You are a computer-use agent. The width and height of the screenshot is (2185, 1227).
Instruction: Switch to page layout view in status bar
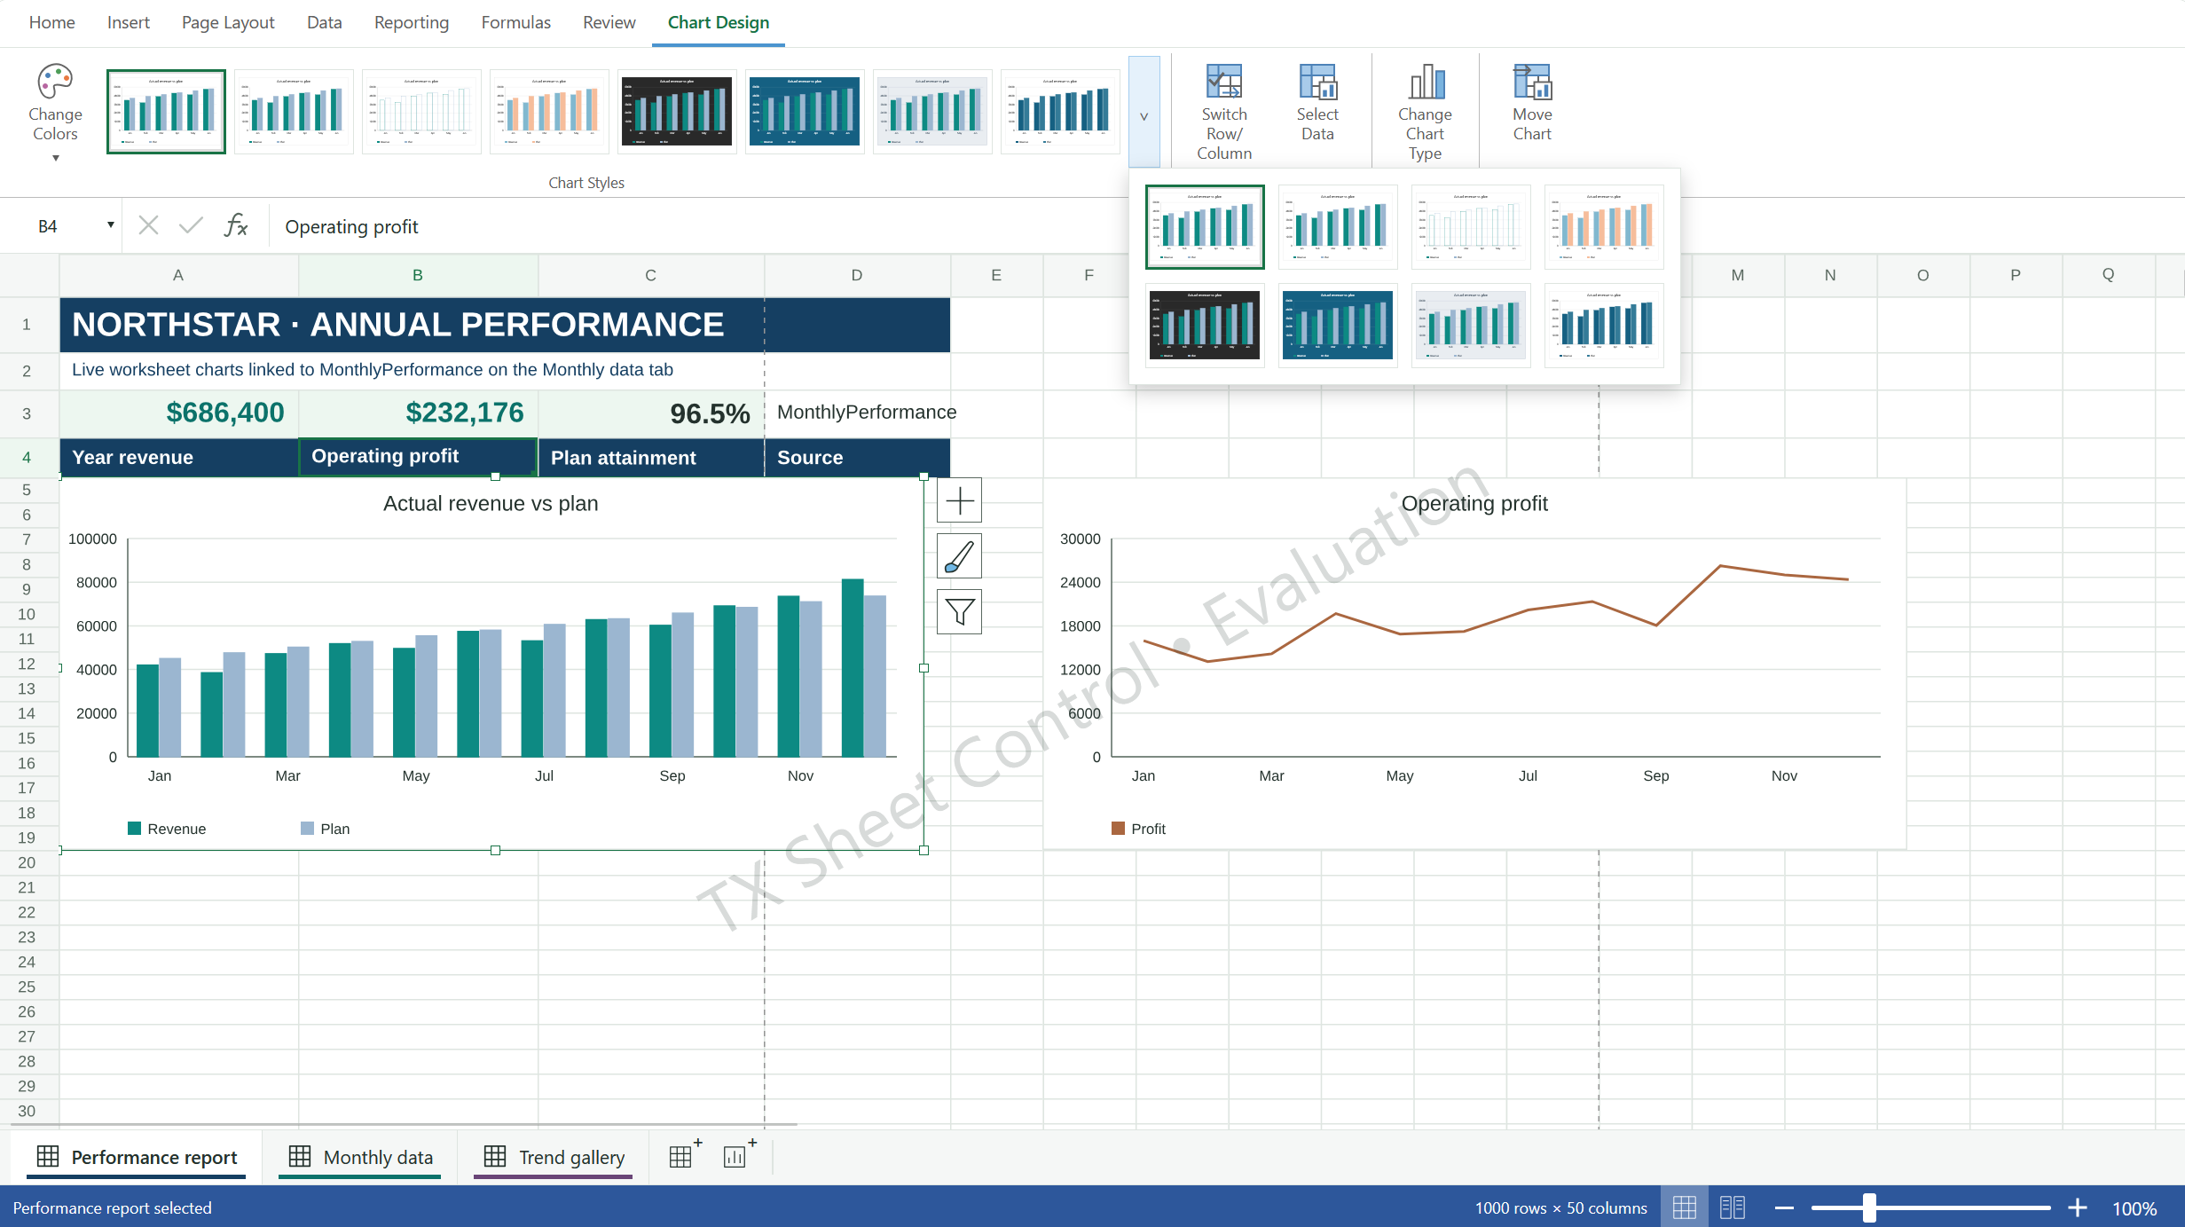(1733, 1207)
